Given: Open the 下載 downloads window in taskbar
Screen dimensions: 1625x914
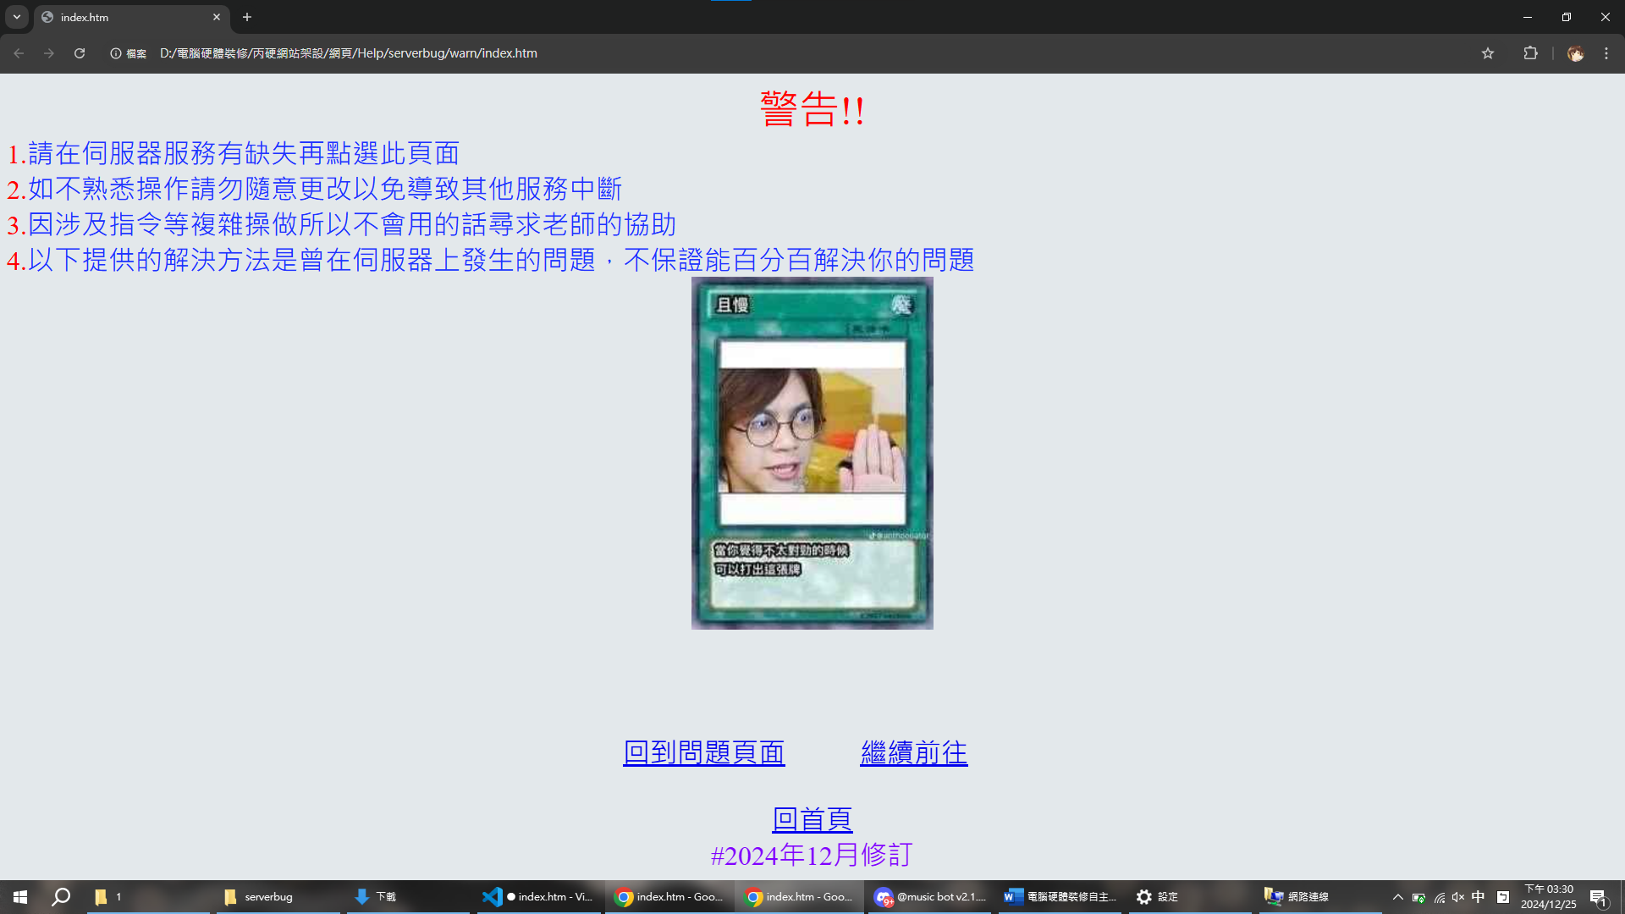Looking at the screenshot, I should (x=408, y=897).
